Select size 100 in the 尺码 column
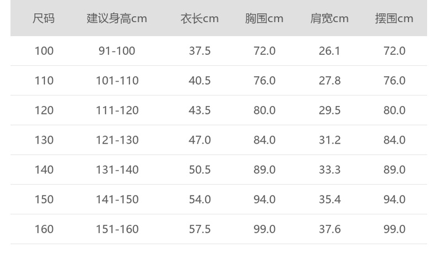The width and height of the screenshot is (437, 268). click(x=44, y=51)
